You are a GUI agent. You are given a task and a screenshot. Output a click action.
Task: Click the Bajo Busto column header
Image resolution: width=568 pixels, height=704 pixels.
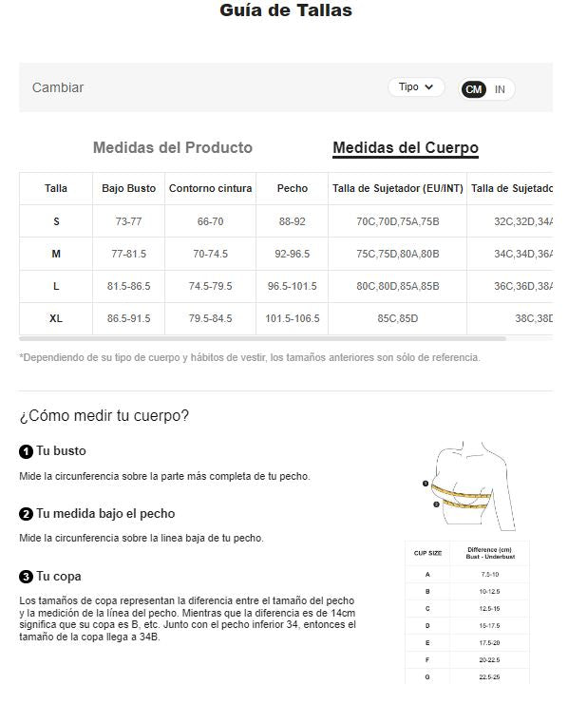128,188
